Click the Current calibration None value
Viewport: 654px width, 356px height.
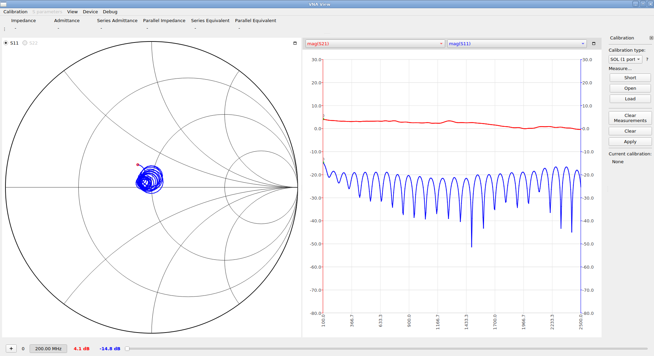click(618, 162)
